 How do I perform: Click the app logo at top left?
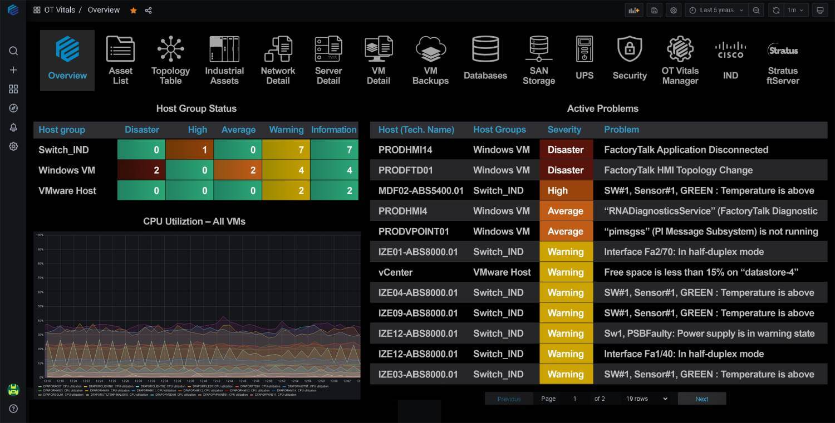13,10
